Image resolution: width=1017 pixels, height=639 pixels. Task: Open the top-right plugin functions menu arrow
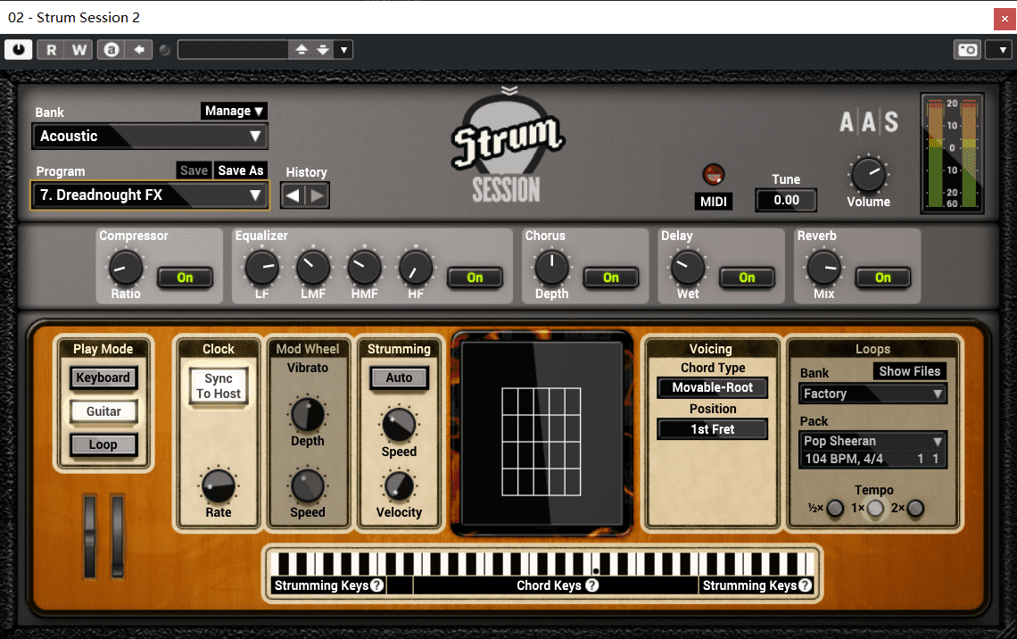(1002, 50)
